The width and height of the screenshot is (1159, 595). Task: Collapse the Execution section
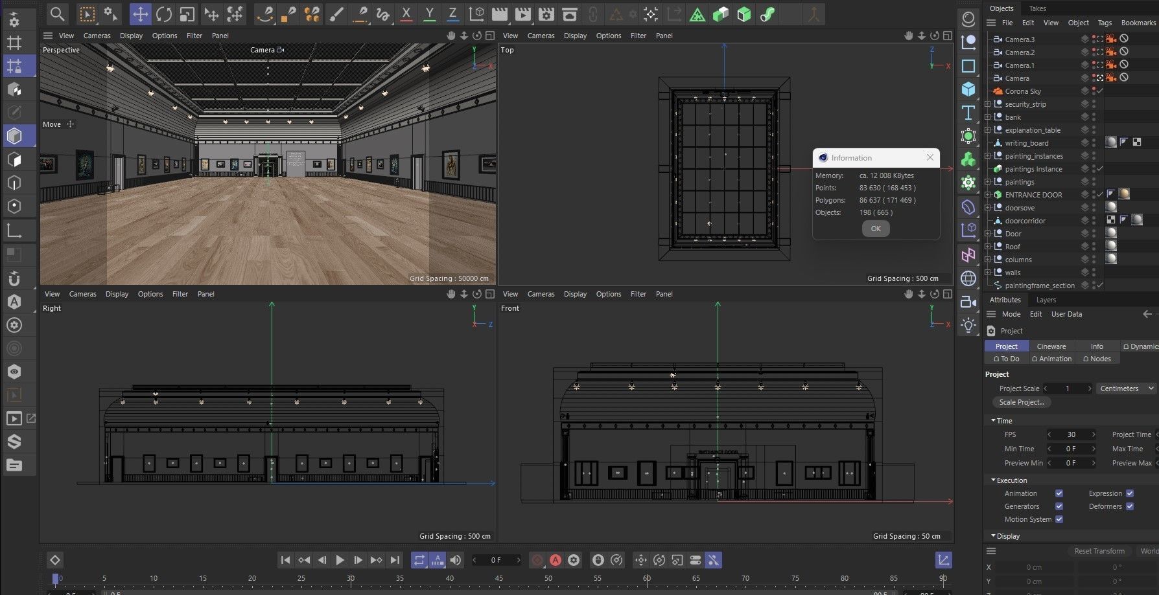tap(993, 480)
